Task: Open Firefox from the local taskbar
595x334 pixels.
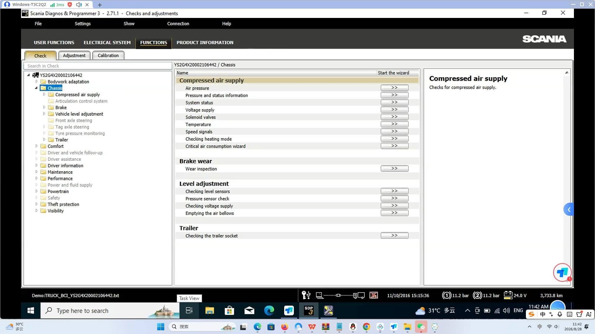Action: (x=284, y=327)
